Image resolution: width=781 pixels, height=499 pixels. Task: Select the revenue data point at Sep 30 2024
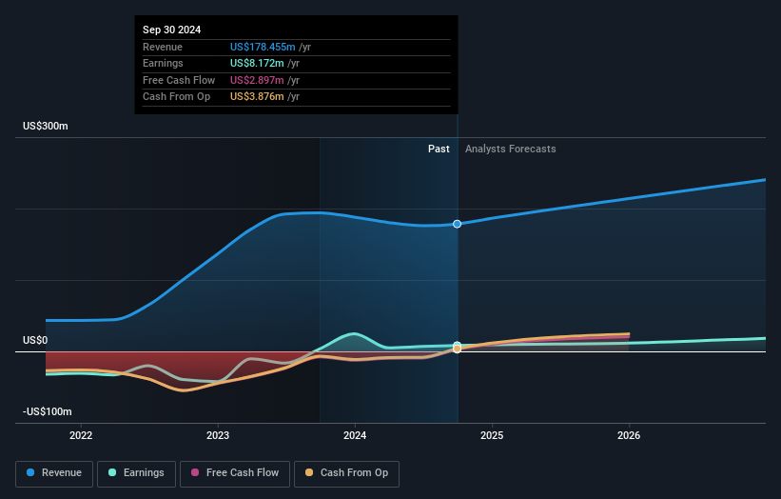[458, 225]
